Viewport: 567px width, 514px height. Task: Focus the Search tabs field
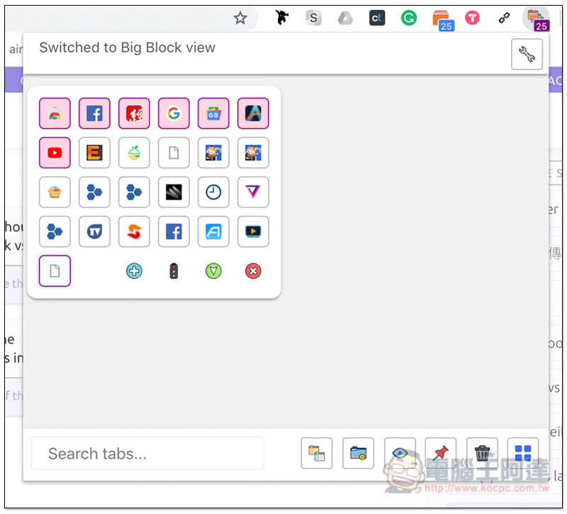tap(147, 453)
